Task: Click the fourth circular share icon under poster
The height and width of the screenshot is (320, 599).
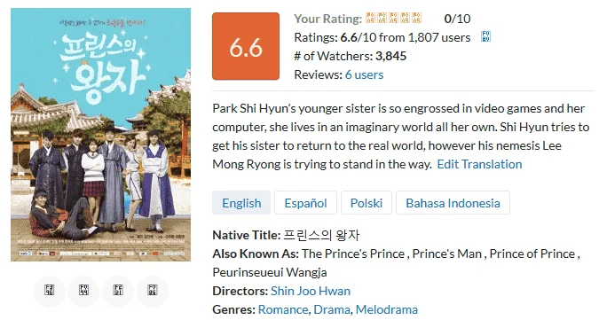Action: point(153,291)
